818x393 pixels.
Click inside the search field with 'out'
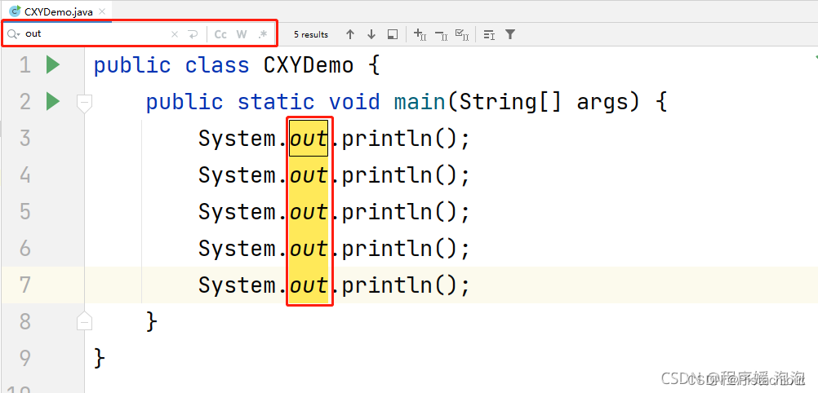(x=96, y=34)
